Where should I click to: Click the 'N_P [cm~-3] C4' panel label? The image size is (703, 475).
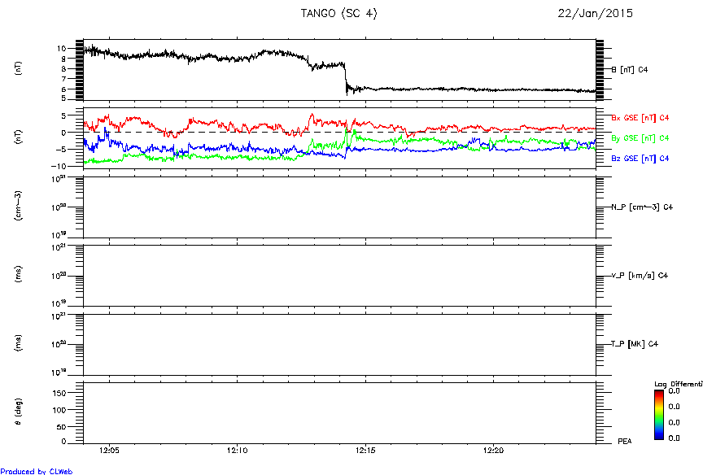pyautogui.click(x=642, y=207)
